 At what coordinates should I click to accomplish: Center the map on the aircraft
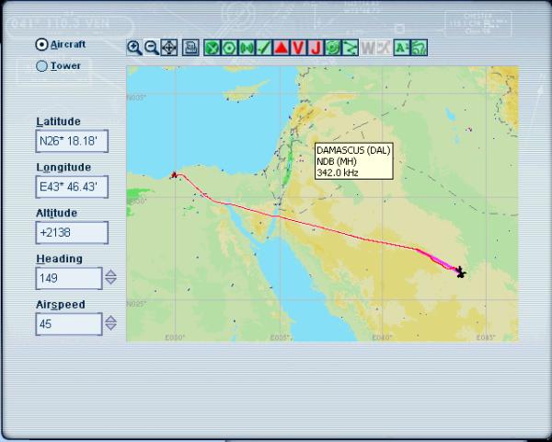click(169, 48)
